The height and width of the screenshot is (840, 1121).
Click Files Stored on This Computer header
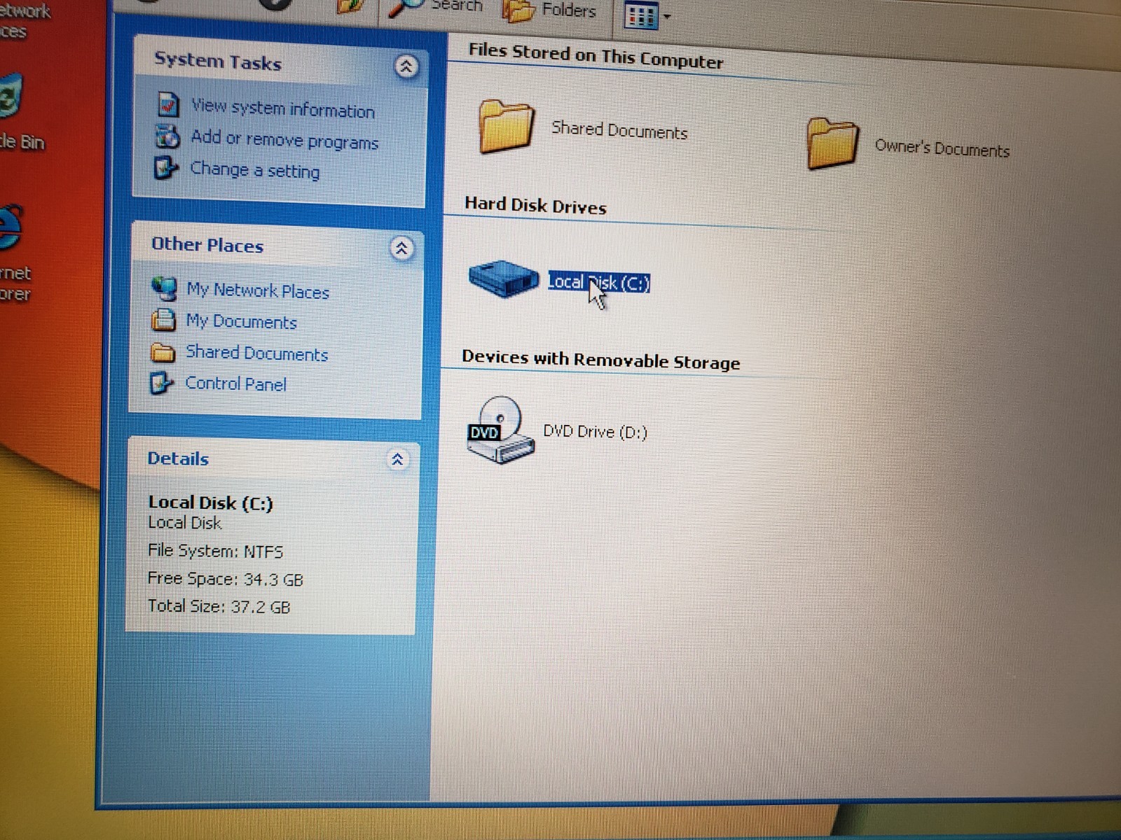click(x=596, y=55)
